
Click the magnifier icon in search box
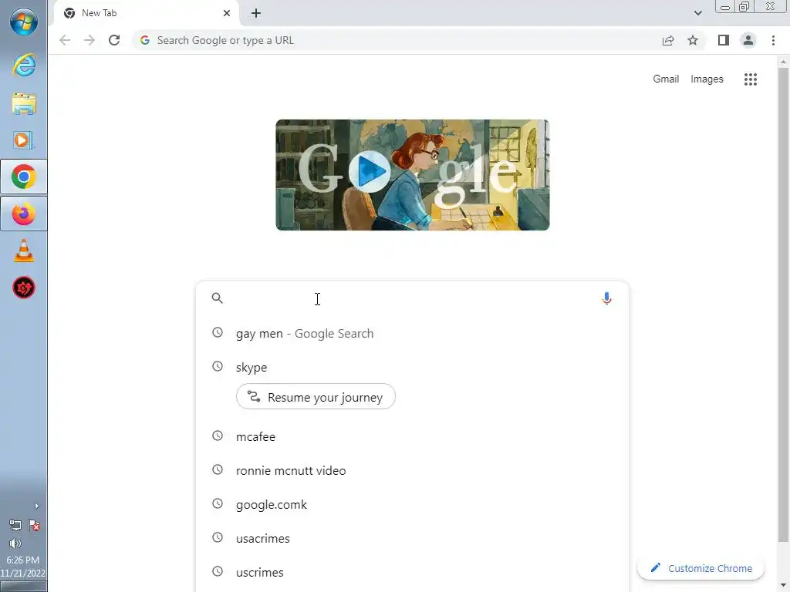tap(217, 298)
